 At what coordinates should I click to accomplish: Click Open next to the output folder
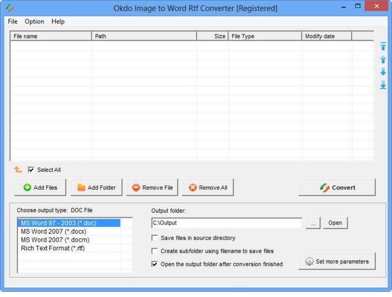point(335,223)
